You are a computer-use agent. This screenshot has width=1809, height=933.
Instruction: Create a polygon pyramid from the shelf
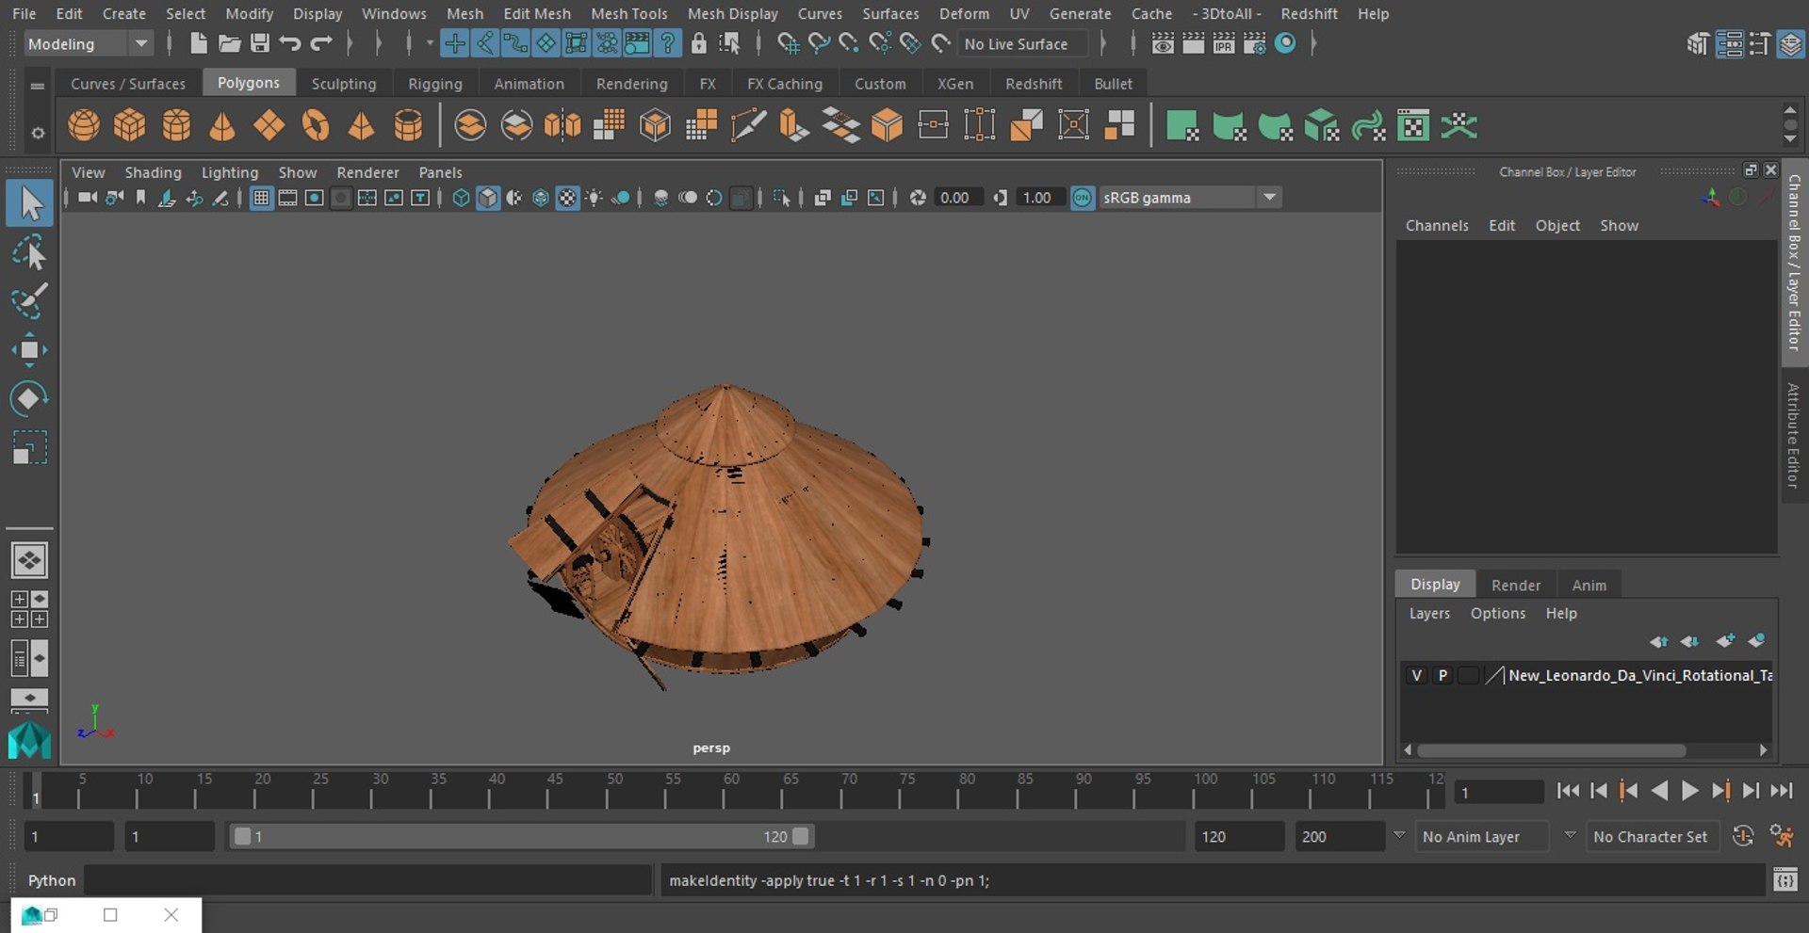tap(362, 125)
